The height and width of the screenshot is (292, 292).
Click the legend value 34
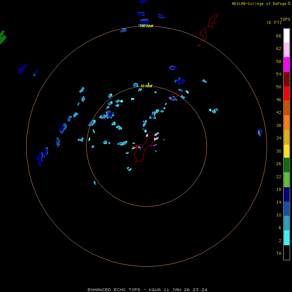(279, 138)
